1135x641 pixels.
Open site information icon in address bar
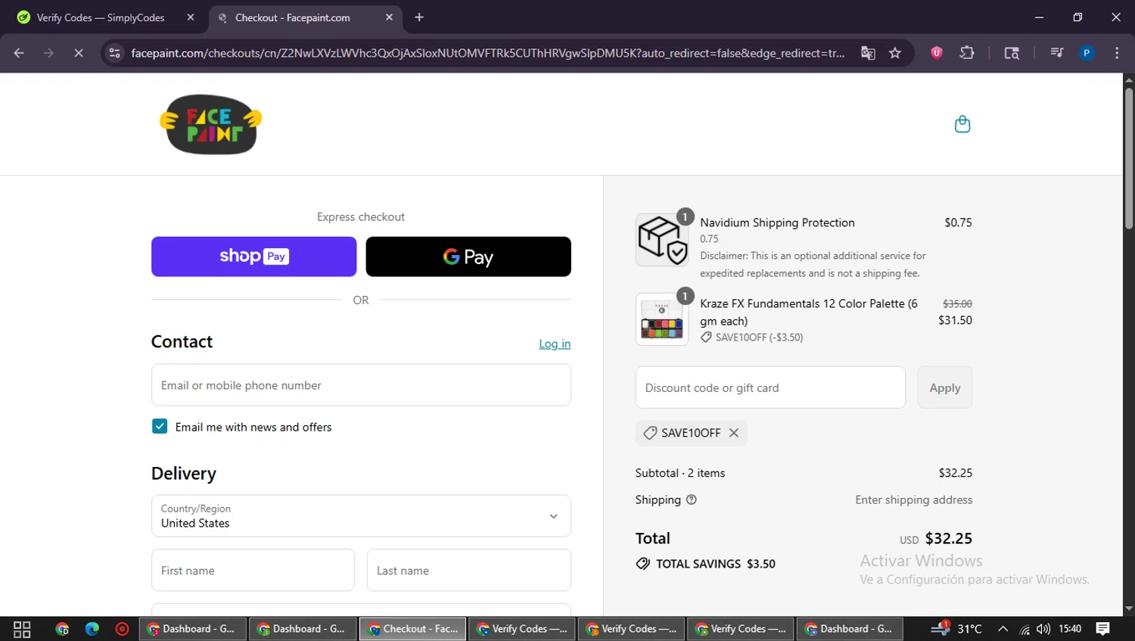tap(114, 53)
